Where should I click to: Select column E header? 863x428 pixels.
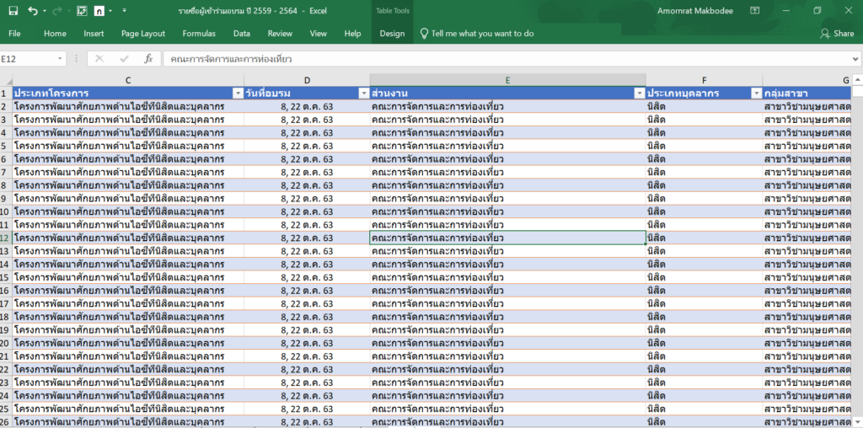[507, 80]
